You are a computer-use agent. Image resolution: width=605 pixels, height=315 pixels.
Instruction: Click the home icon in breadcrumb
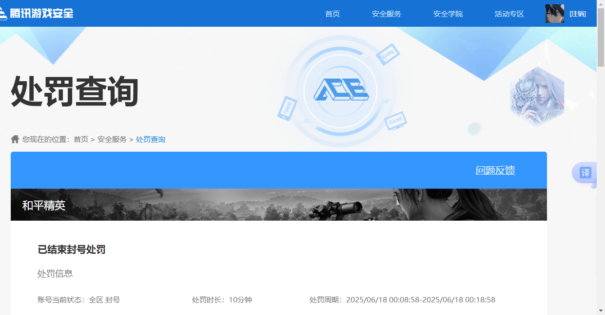(15, 139)
